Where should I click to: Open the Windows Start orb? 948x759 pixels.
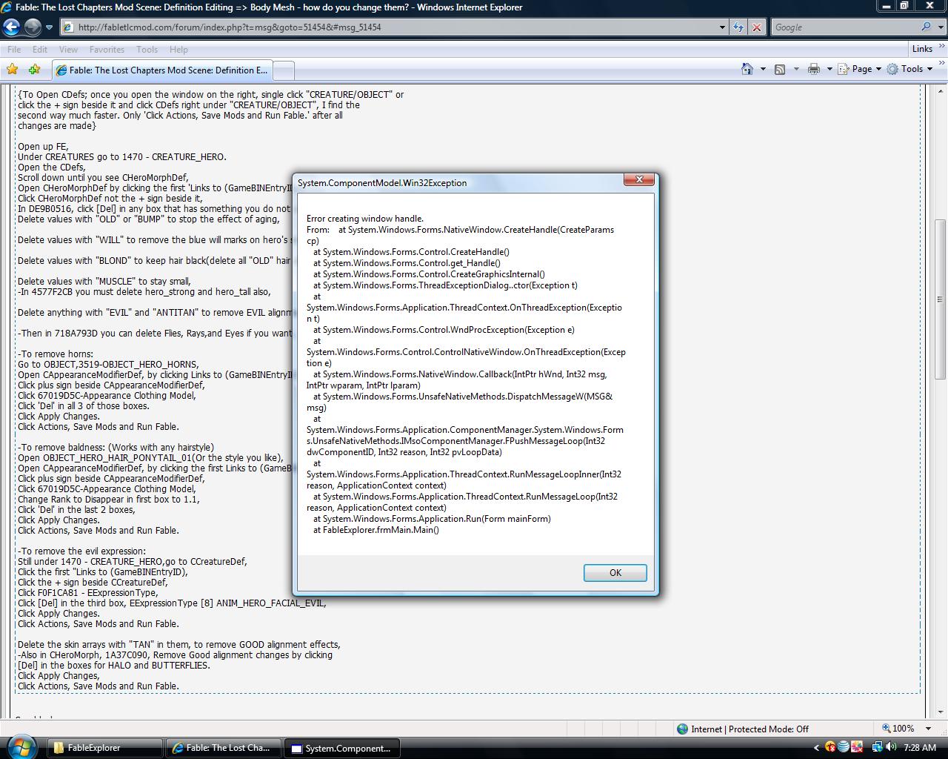pyautogui.click(x=21, y=746)
